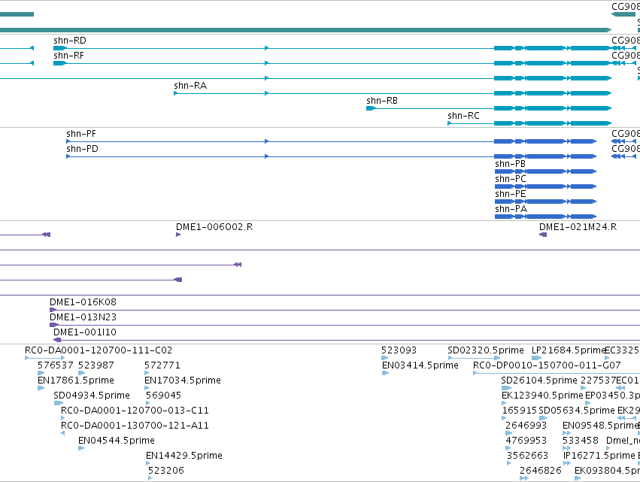Select EST 3562663
The width and height of the screenshot is (640, 482).
tap(527, 456)
